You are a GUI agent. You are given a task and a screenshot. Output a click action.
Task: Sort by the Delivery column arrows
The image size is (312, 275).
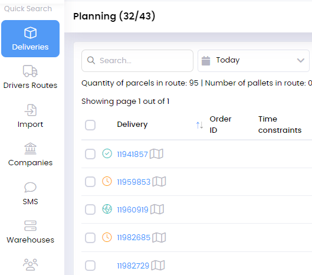point(199,125)
